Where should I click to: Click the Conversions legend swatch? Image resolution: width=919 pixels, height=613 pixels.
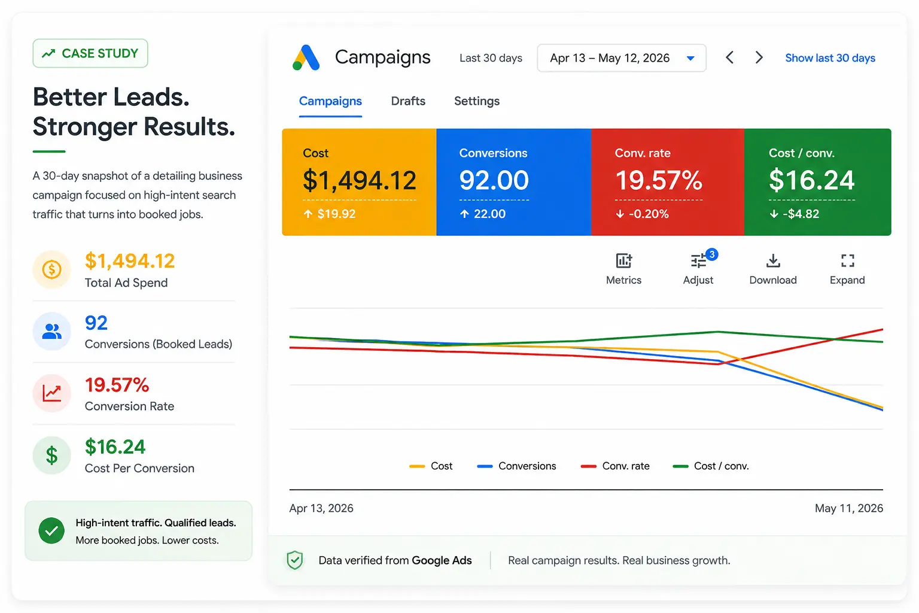point(485,466)
